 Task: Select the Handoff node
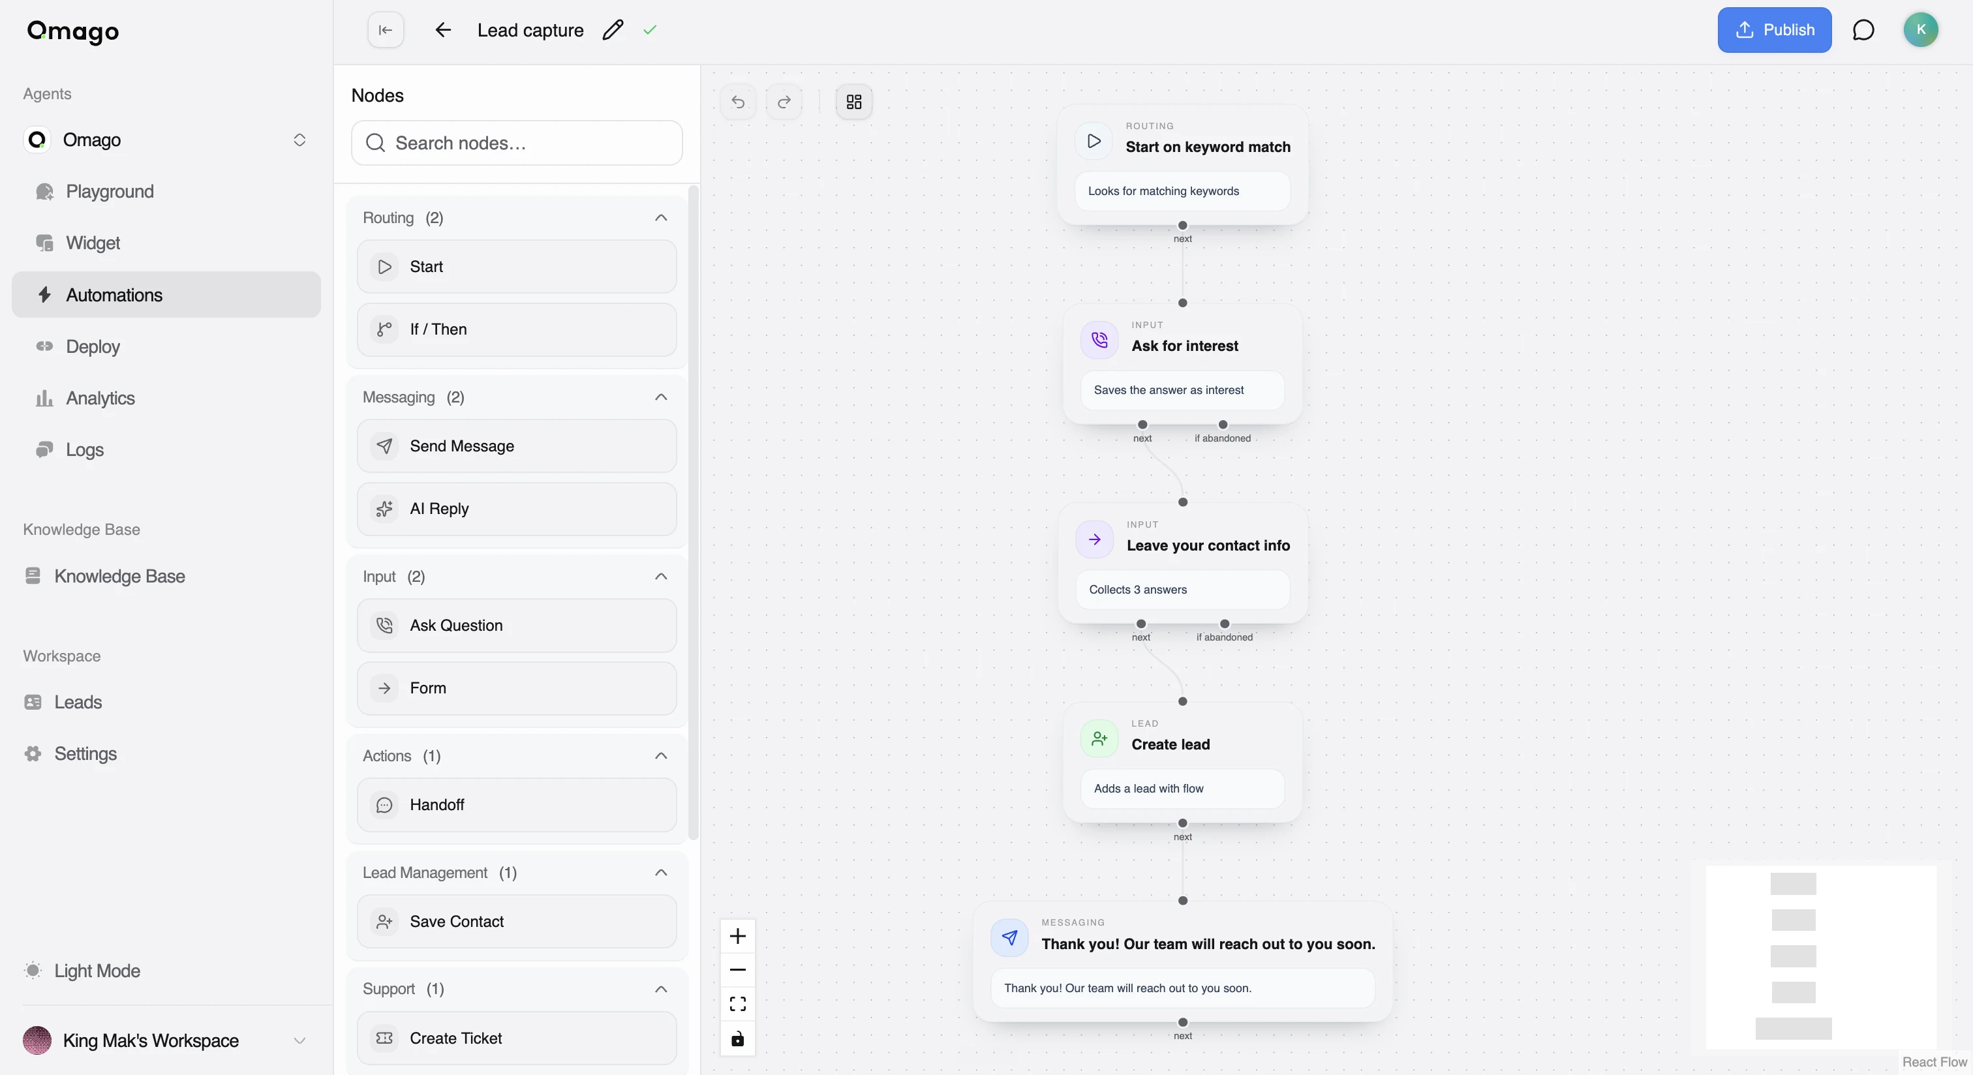pyautogui.click(x=517, y=805)
